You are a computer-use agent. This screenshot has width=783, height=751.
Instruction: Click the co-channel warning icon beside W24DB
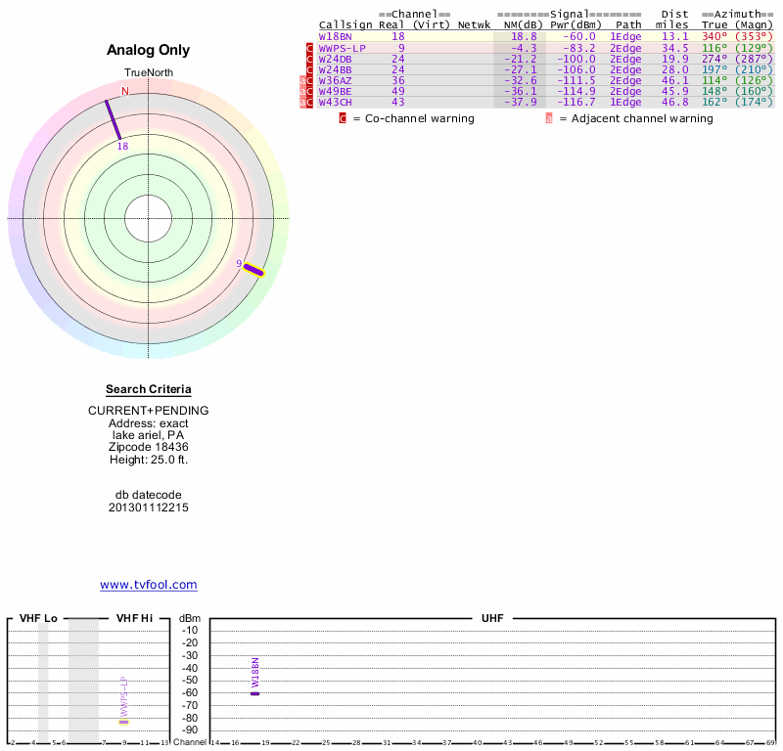tap(310, 59)
